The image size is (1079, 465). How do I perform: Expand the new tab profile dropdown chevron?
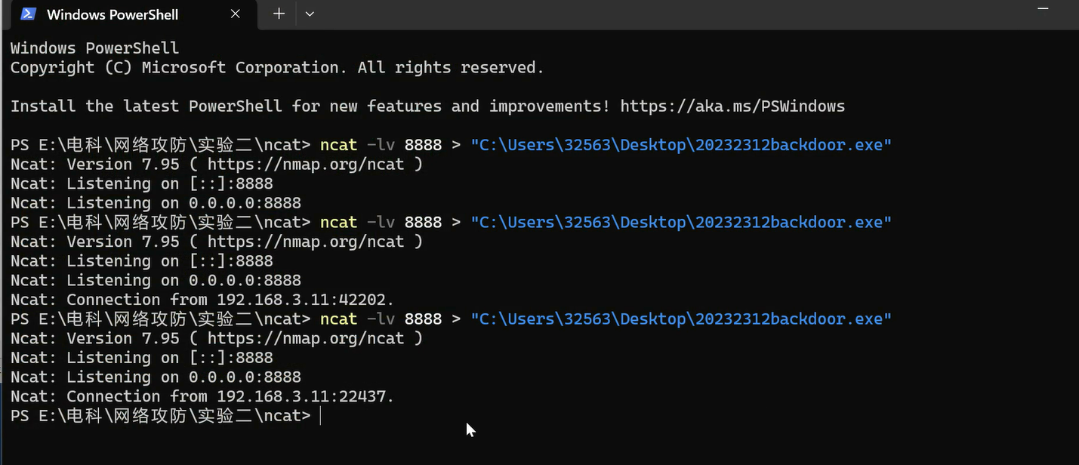tap(310, 14)
